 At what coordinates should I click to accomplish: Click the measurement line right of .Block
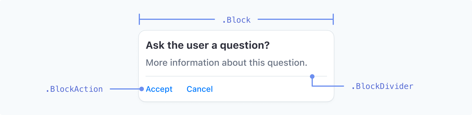click(x=295, y=19)
